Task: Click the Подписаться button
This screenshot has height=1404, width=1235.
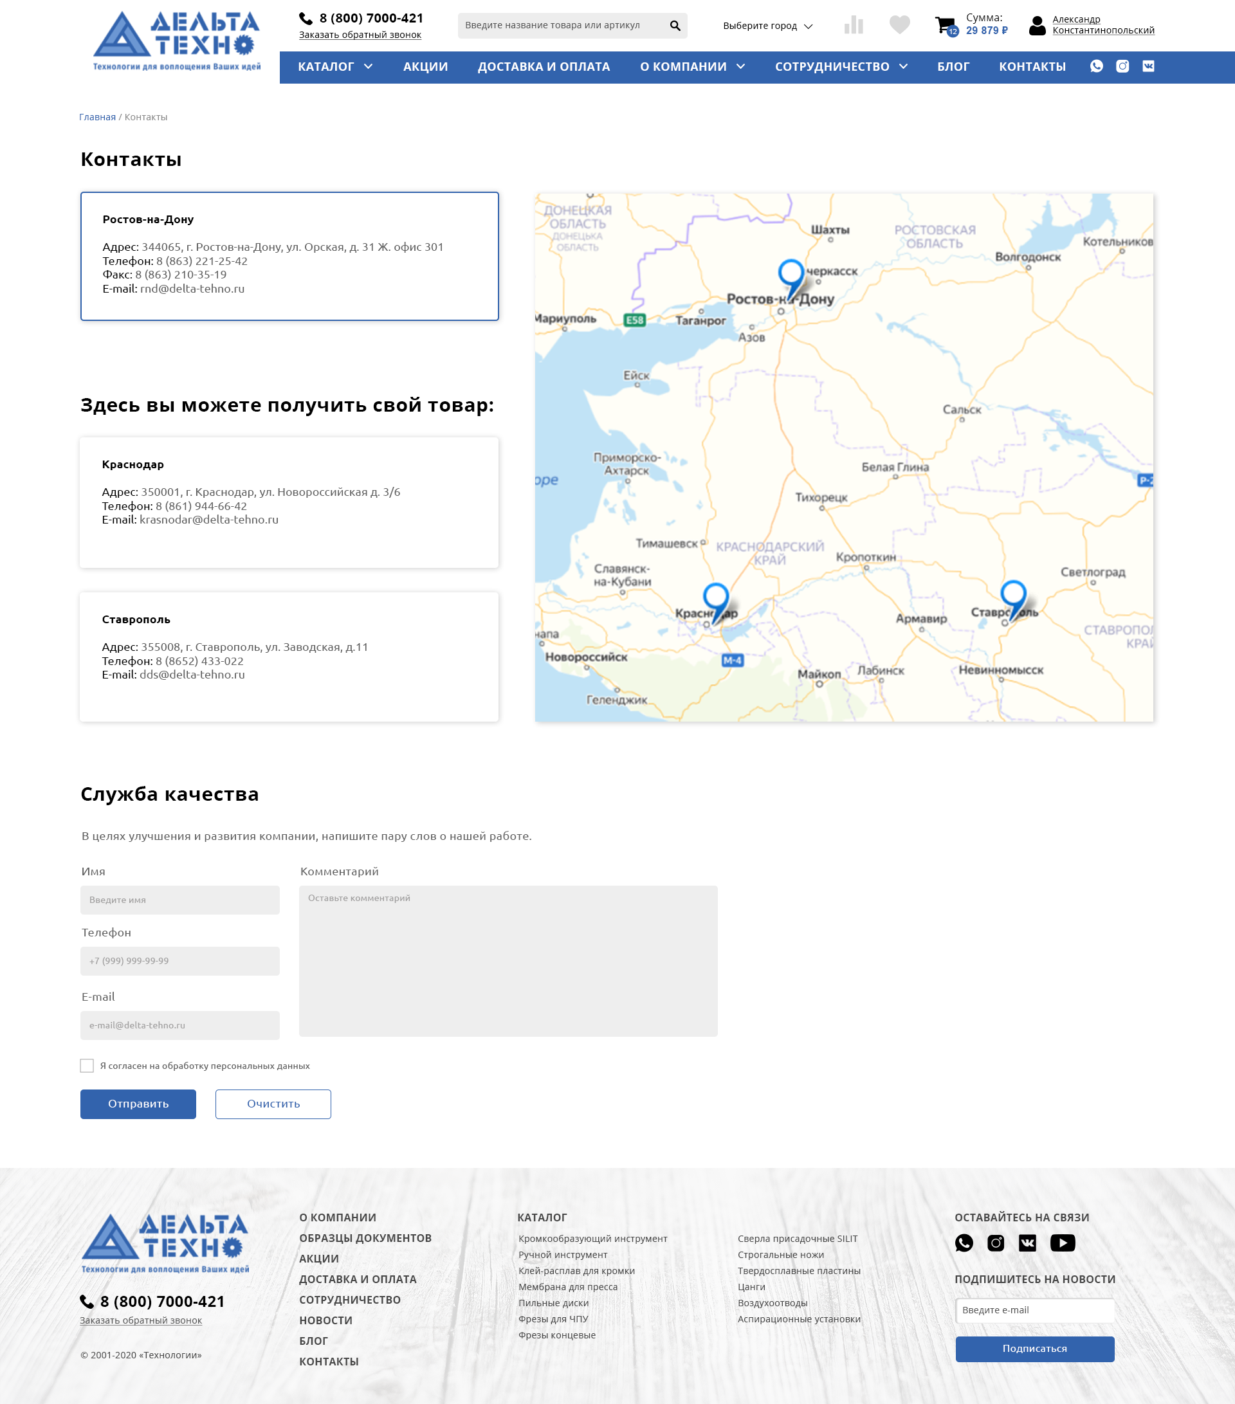Action: click(x=1034, y=1348)
